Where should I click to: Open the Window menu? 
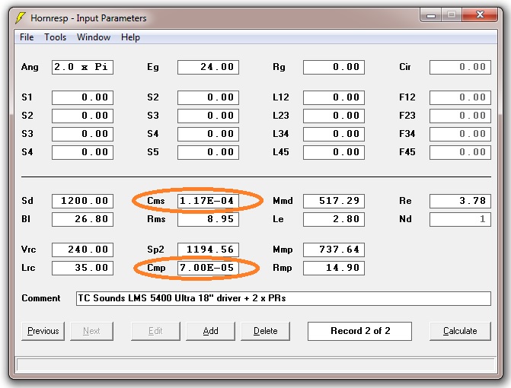[x=94, y=37]
